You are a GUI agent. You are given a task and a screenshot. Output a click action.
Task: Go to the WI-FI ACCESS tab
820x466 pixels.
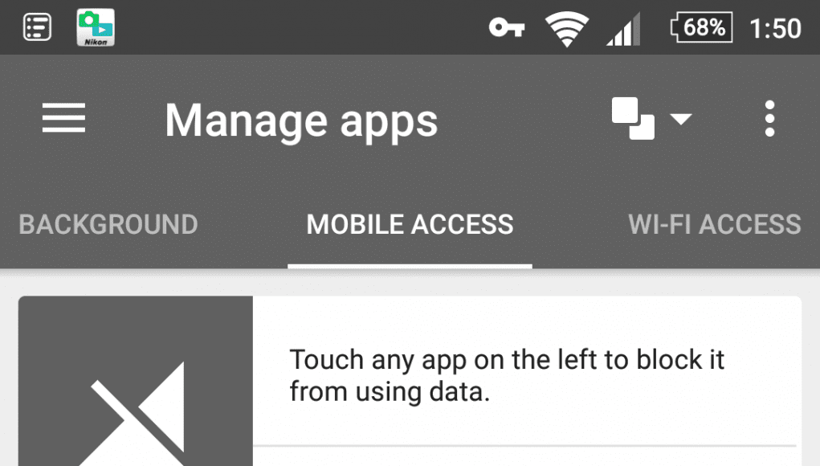pyautogui.click(x=714, y=224)
